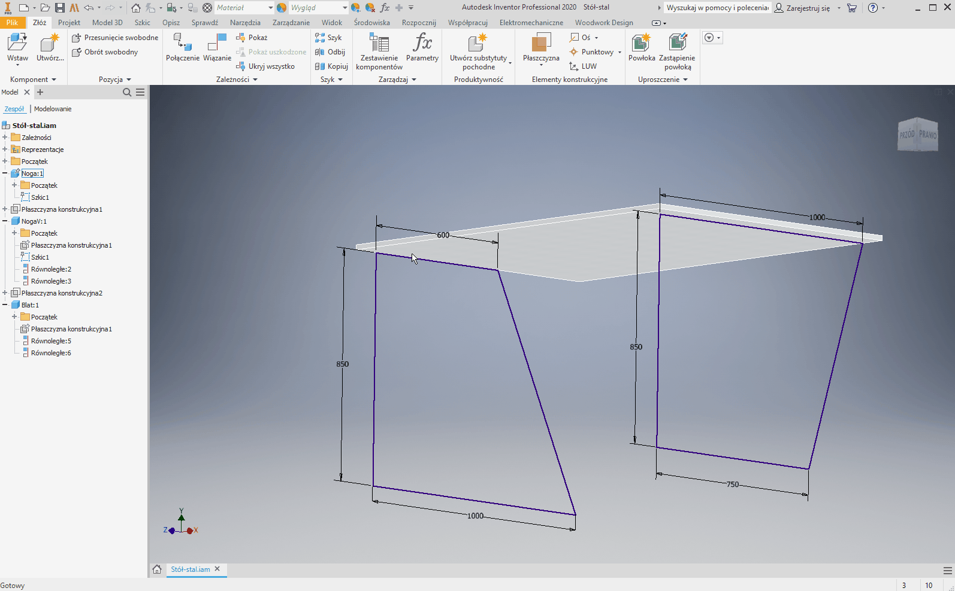Click the Płaszczyzna work plane tool
The height and width of the screenshot is (591, 955).
[x=540, y=44]
